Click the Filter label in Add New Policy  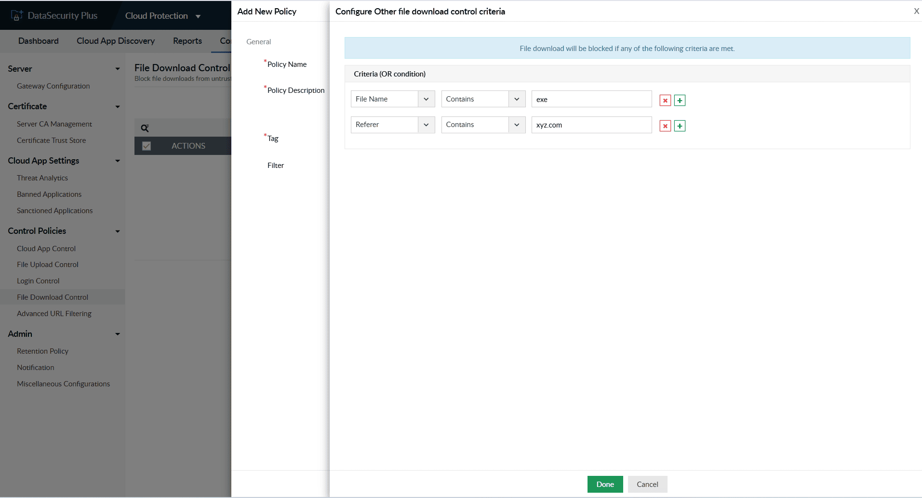tap(276, 166)
